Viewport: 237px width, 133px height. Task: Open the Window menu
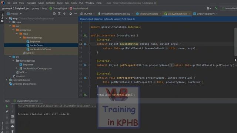click(x=90, y=3)
